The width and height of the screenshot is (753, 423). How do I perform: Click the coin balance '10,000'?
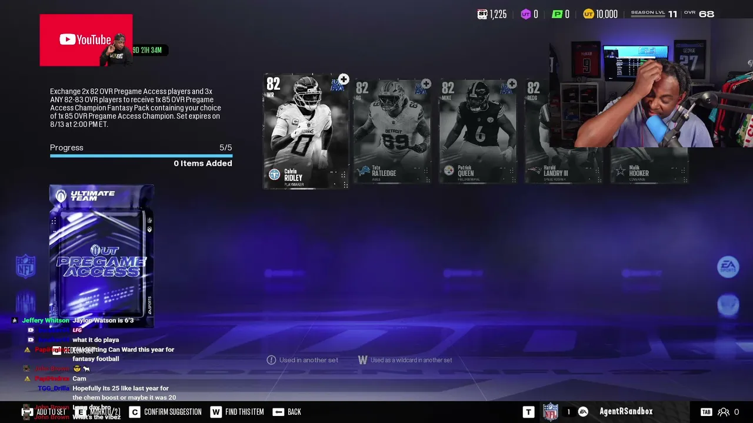pyautogui.click(x=607, y=14)
